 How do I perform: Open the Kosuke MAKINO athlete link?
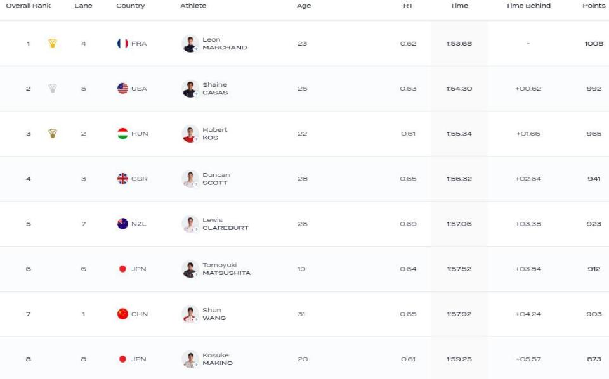pyautogui.click(x=218, y=359)
